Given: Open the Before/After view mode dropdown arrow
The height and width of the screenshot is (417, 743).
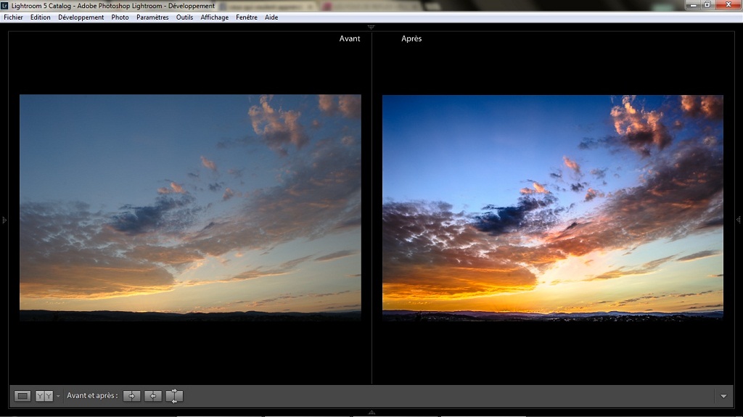Looking at the screenshot, I should (58, 396).
